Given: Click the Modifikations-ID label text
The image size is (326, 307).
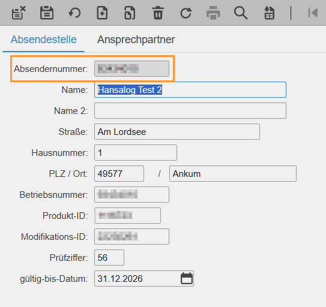Looking at the screenshot, I should pyautogui.click(x=55, y=237).
